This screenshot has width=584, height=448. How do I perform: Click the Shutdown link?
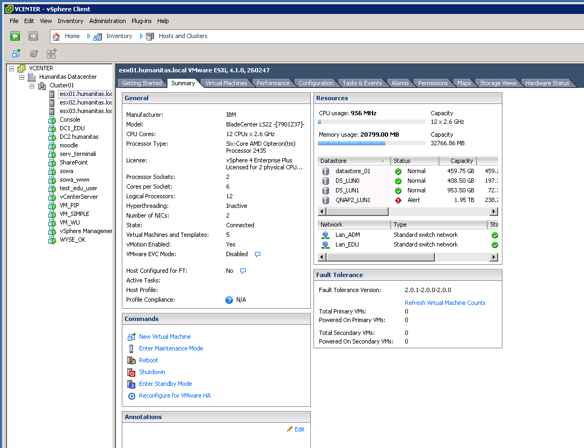[152, 372]
